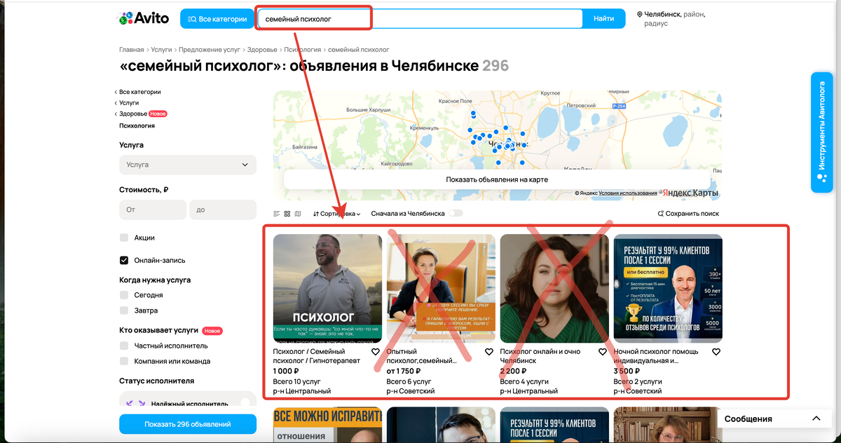
Task: Click price 3 500 ₽
Action: pyautogui.click(x=627, y=372)
